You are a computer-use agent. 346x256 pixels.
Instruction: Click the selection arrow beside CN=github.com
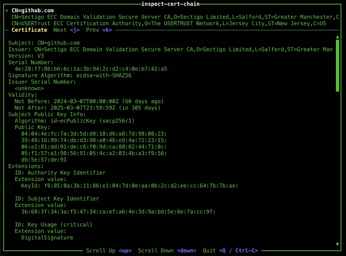coord(7,10)
